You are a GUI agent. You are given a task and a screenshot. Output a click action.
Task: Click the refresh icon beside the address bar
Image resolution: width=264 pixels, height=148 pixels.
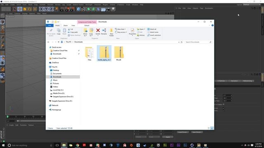click(181, 42)
